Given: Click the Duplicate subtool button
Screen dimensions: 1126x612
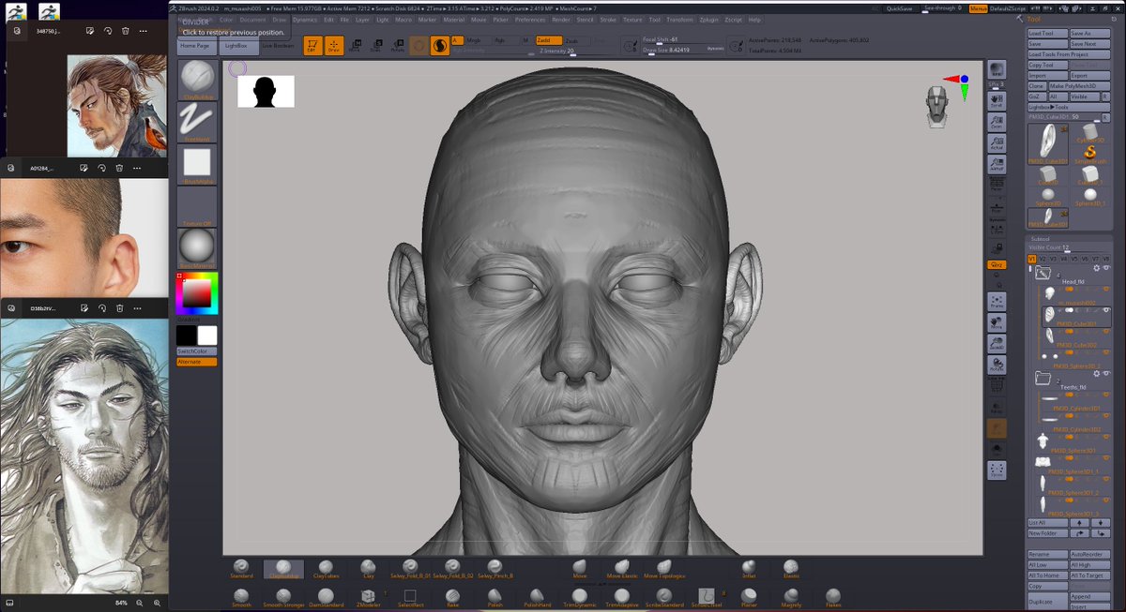Looking at the screenshot, I should point(1046,601).
